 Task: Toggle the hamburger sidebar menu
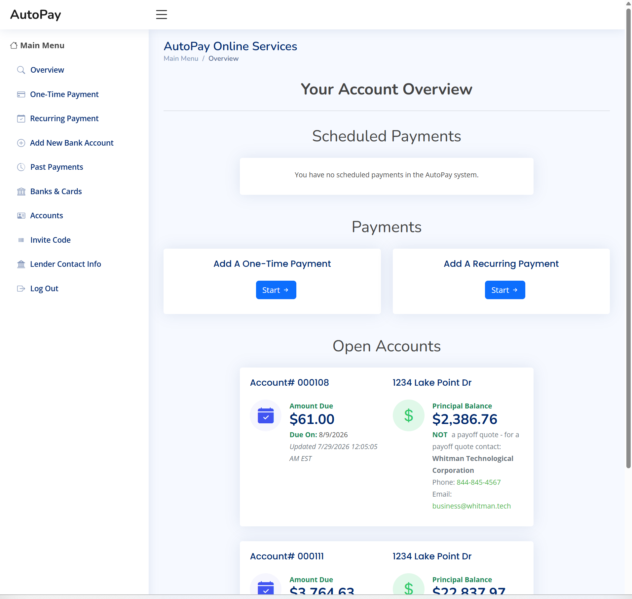click(x=161, y=15)
